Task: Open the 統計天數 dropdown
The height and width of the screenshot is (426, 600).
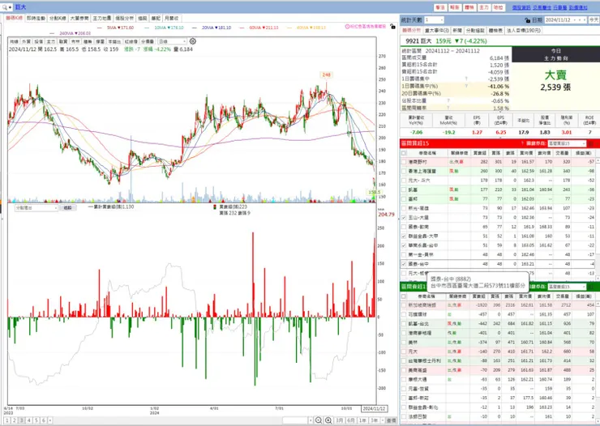Action: pyautogui.click(x=434, y=20)
